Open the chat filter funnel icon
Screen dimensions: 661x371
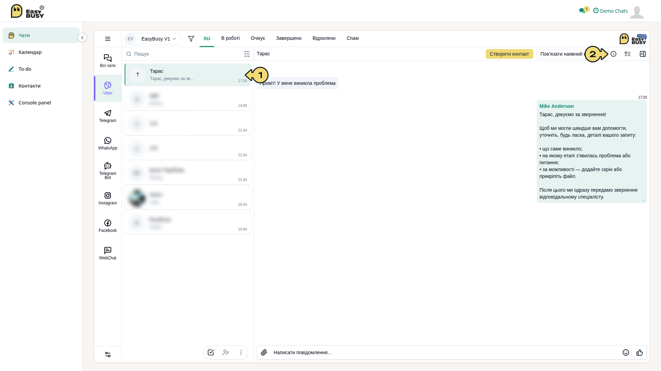(191, 39)
